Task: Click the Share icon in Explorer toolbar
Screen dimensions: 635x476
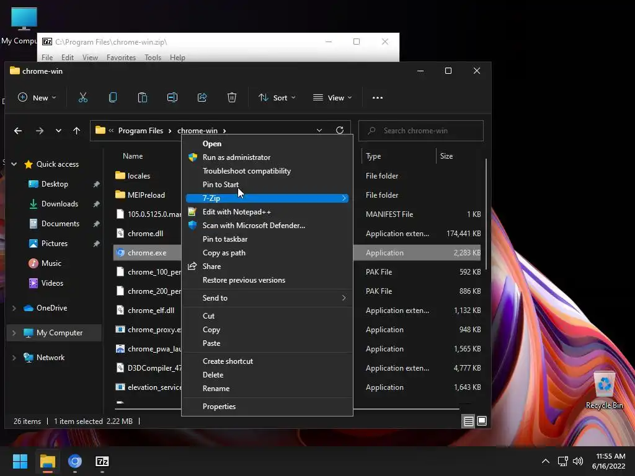Action: (x=202, y=97)
